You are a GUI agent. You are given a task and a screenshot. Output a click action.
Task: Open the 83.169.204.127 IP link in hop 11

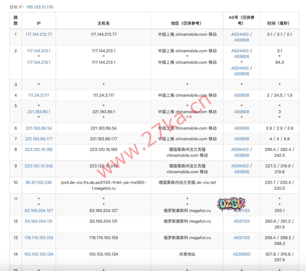point(39,210)
